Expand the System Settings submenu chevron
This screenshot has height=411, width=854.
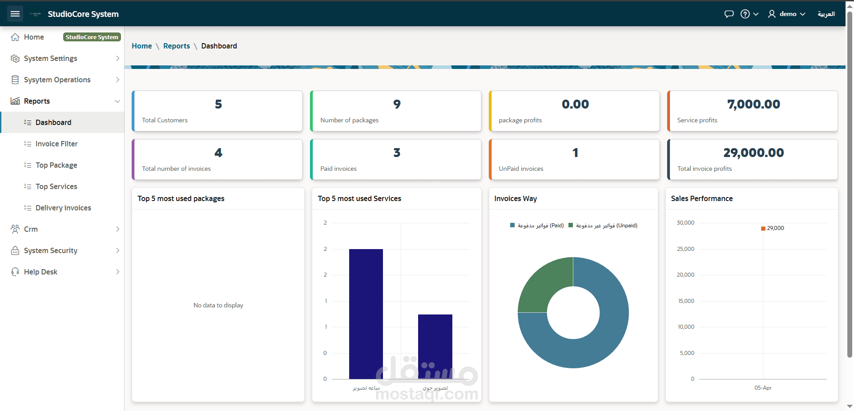pyautogui.click(x=117, y=58)
